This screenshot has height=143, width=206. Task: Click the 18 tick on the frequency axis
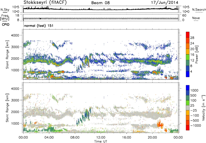pyautogui.click(x=17, y=15)
